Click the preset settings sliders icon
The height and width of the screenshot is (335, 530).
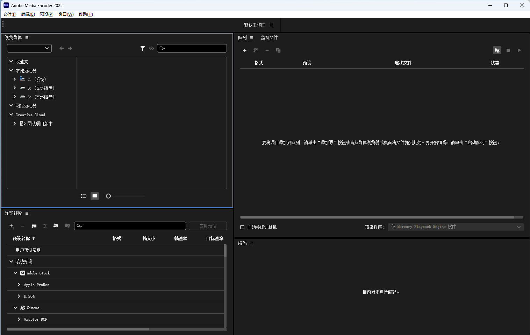tap(45, 226)
